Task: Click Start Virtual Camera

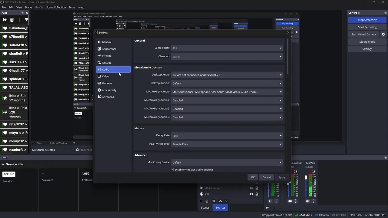Action: pos(363,35)
